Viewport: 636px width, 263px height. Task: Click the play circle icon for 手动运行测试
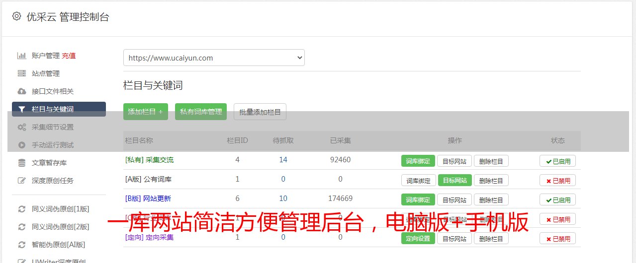[22, 145]
